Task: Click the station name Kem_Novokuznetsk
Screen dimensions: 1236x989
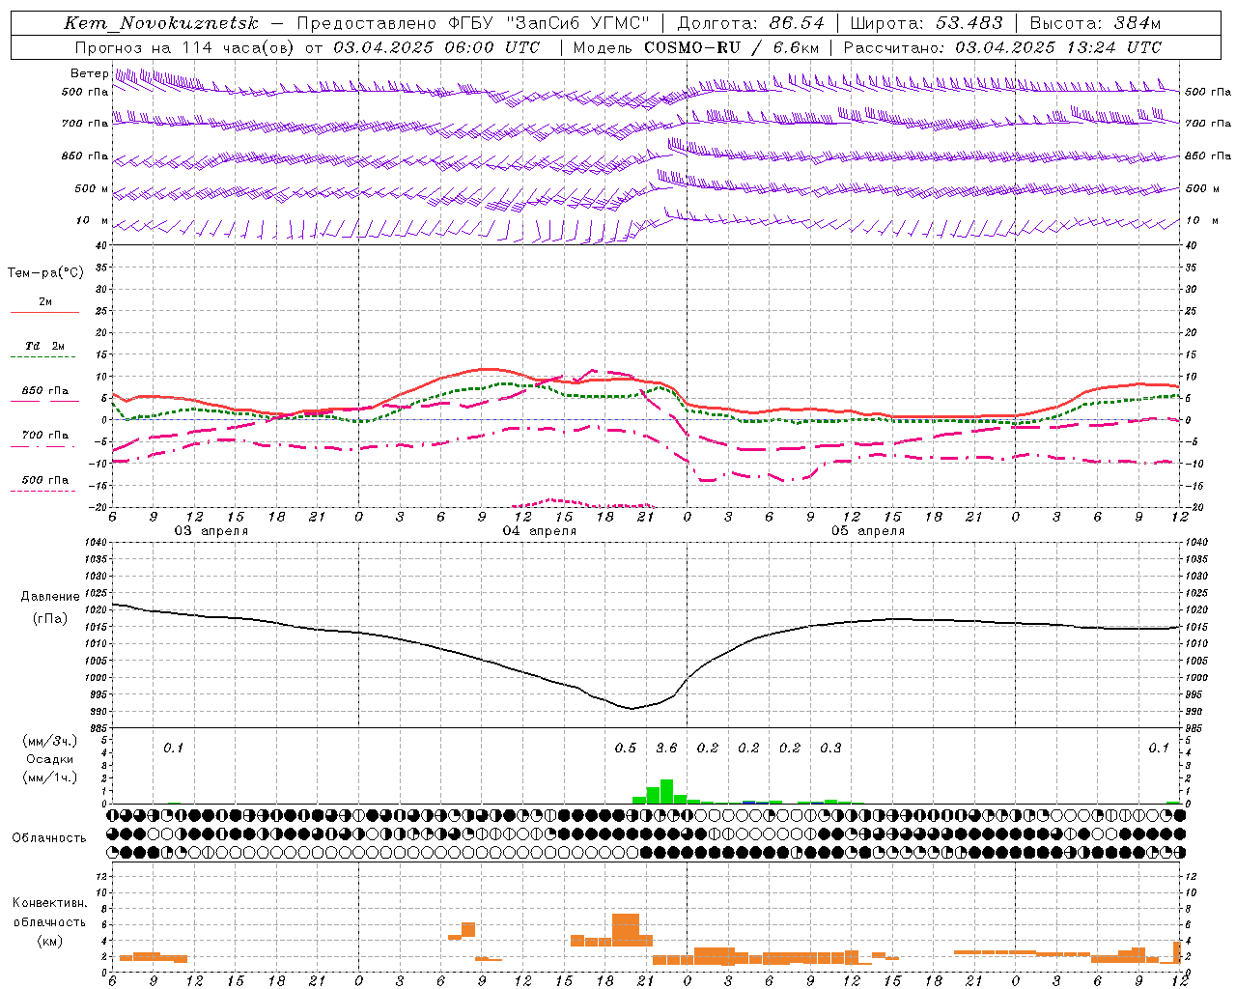Action: (161, 23)
